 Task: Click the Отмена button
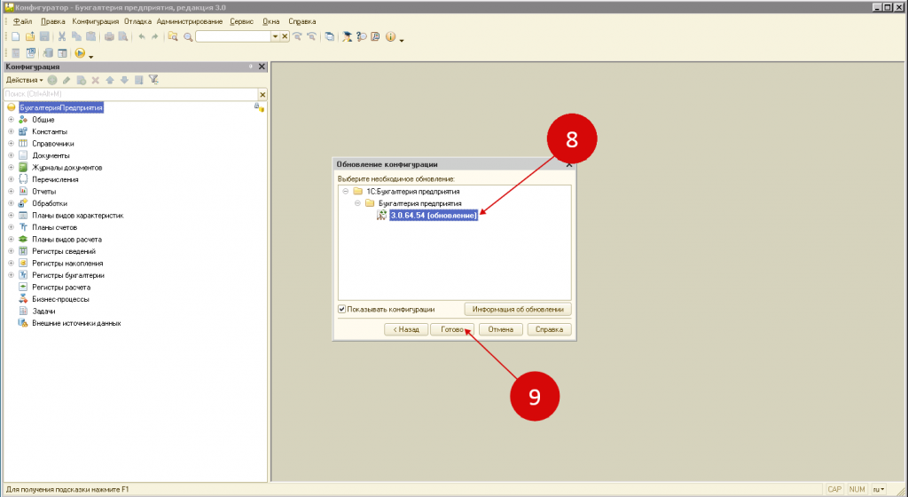[x=500, y=329]
